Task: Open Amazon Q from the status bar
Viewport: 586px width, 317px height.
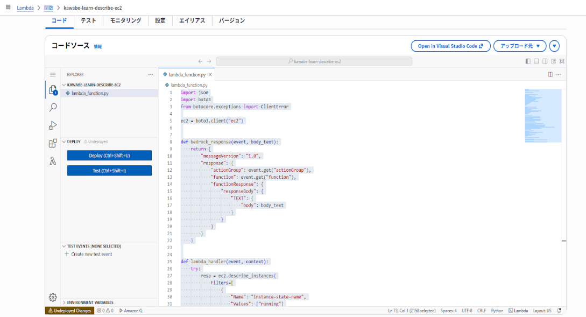Action: pyautogui.click(x=131, y=311)
